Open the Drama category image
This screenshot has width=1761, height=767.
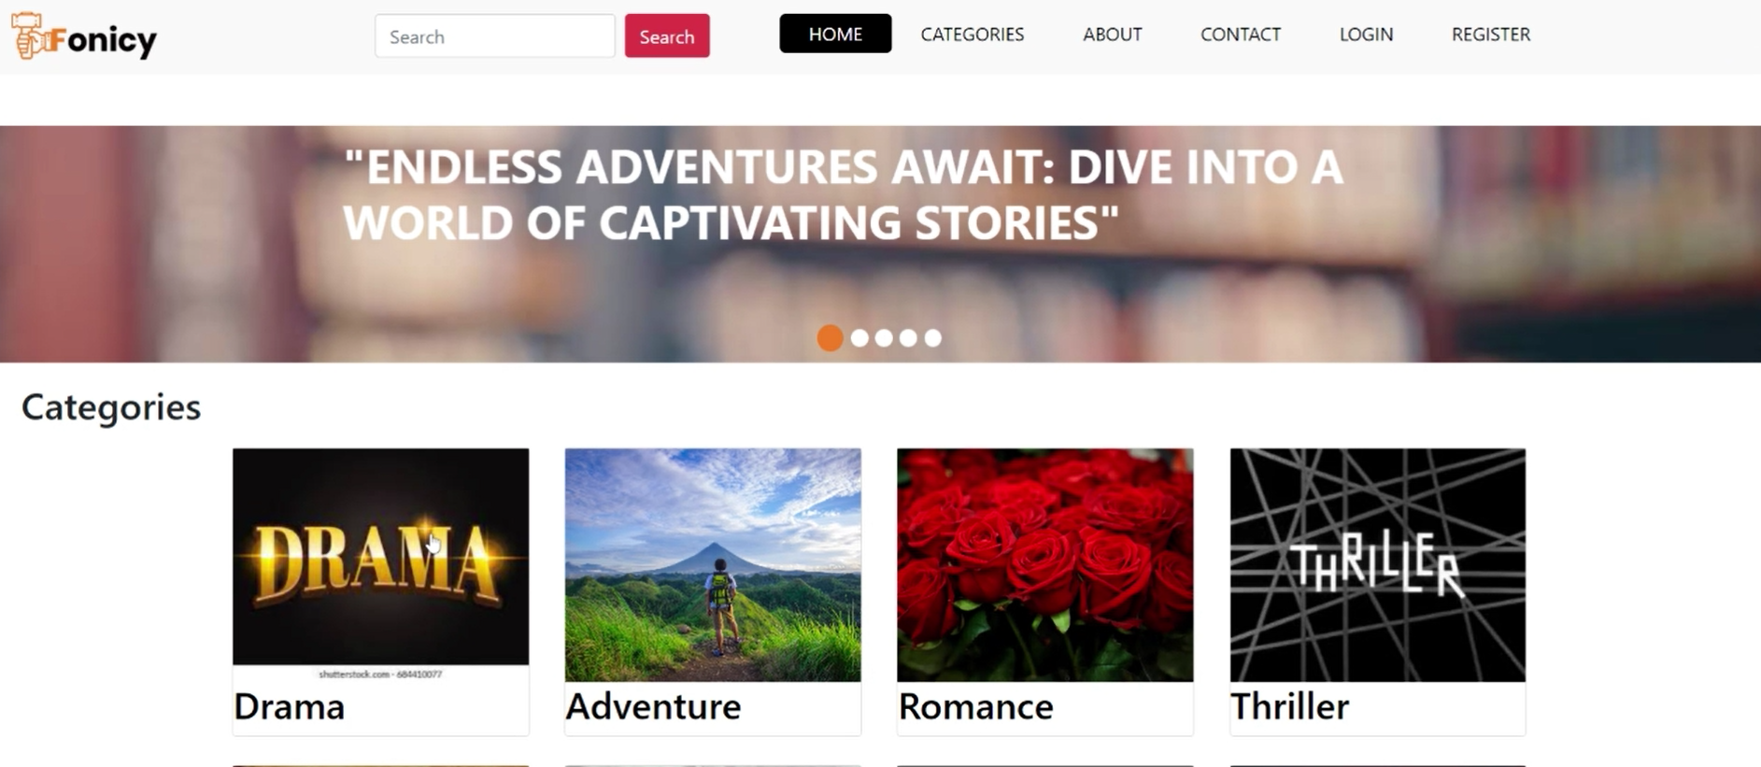coord(380,564)
